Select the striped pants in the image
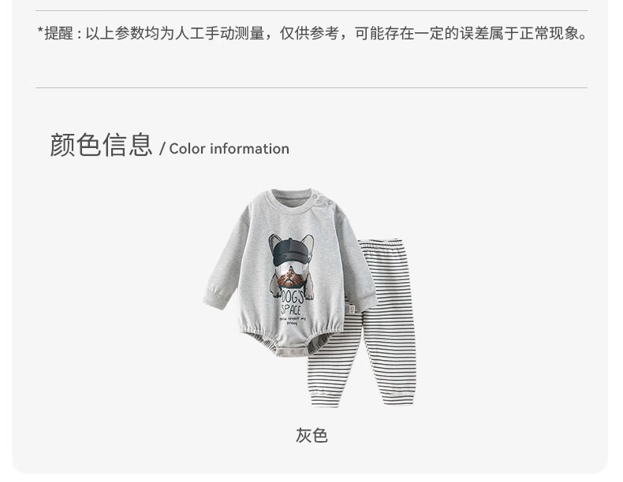 (361, 324)
